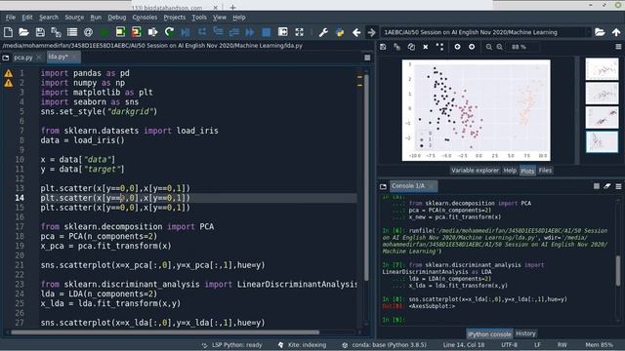The image size is (625, 351).
Task: Click the LSP Python ready status
Action: (x=232, y=345)
